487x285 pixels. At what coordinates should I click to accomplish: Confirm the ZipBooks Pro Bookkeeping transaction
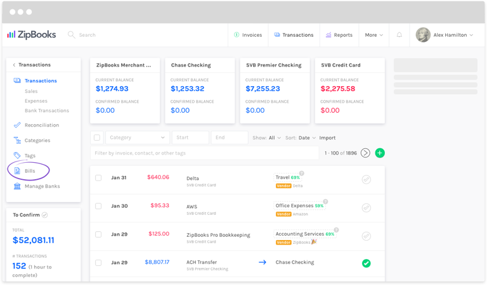[367, 236]
